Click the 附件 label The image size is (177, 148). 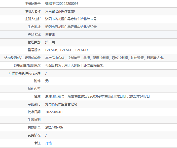37,81
